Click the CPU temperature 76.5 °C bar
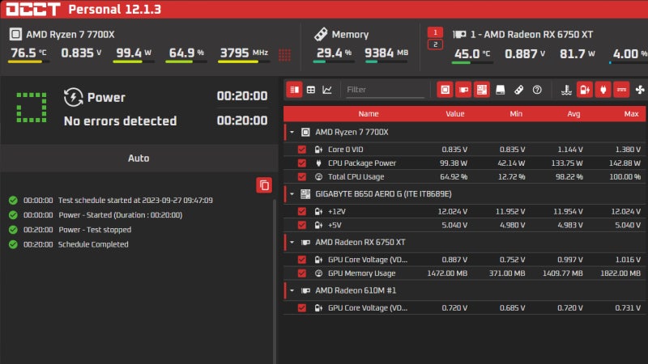This screenshot has width=648, height=364. coord(28,62)
